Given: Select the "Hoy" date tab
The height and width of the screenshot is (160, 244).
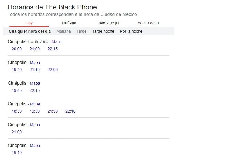Looking at the screenshot, I should coord(29,23).
